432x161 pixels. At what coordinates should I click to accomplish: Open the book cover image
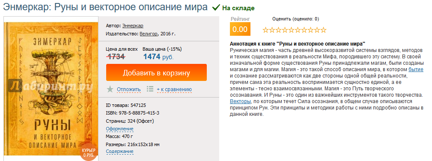click(x=51, y=90)
